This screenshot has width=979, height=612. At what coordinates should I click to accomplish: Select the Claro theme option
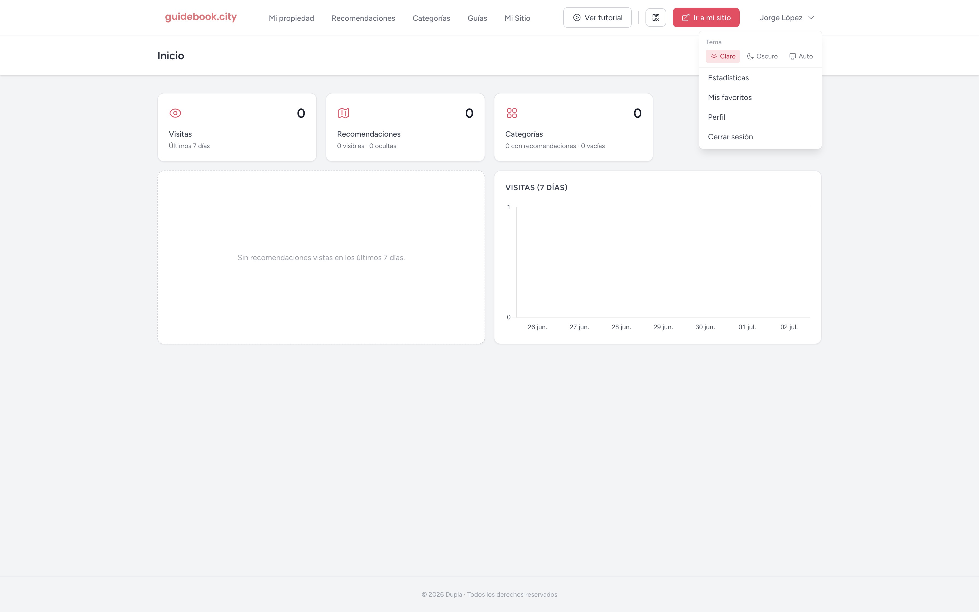pos(723,56)
